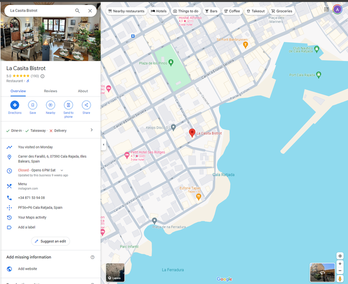Open the 190 reviews link

[35, 76]
